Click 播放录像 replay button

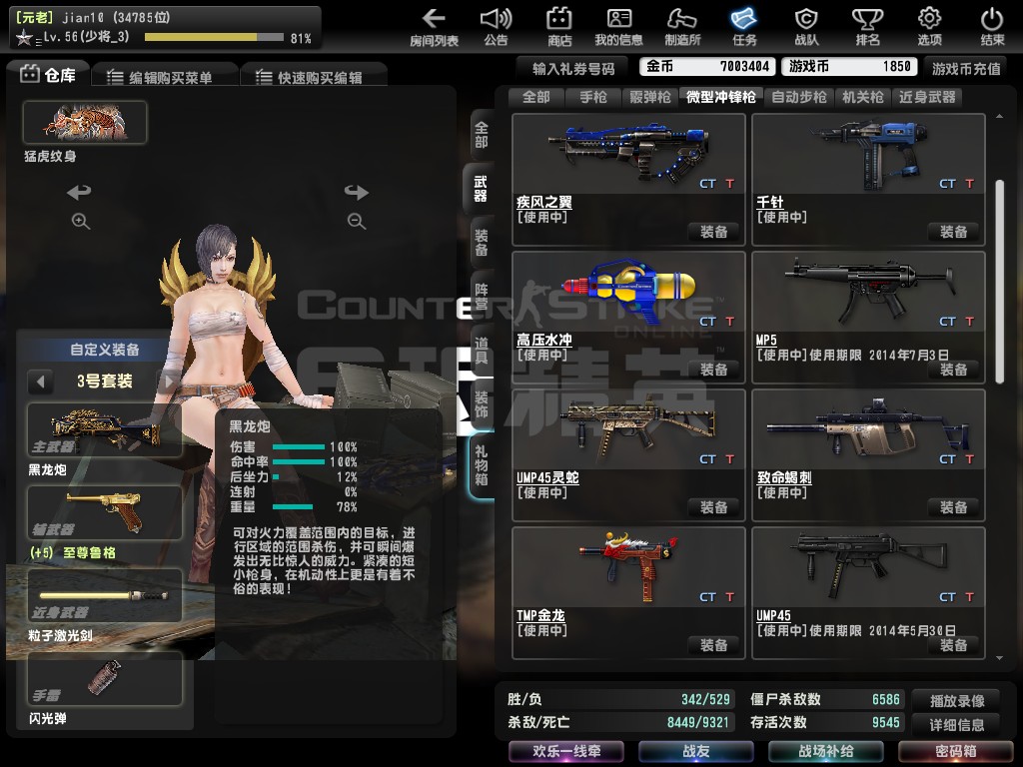(956, 701)
